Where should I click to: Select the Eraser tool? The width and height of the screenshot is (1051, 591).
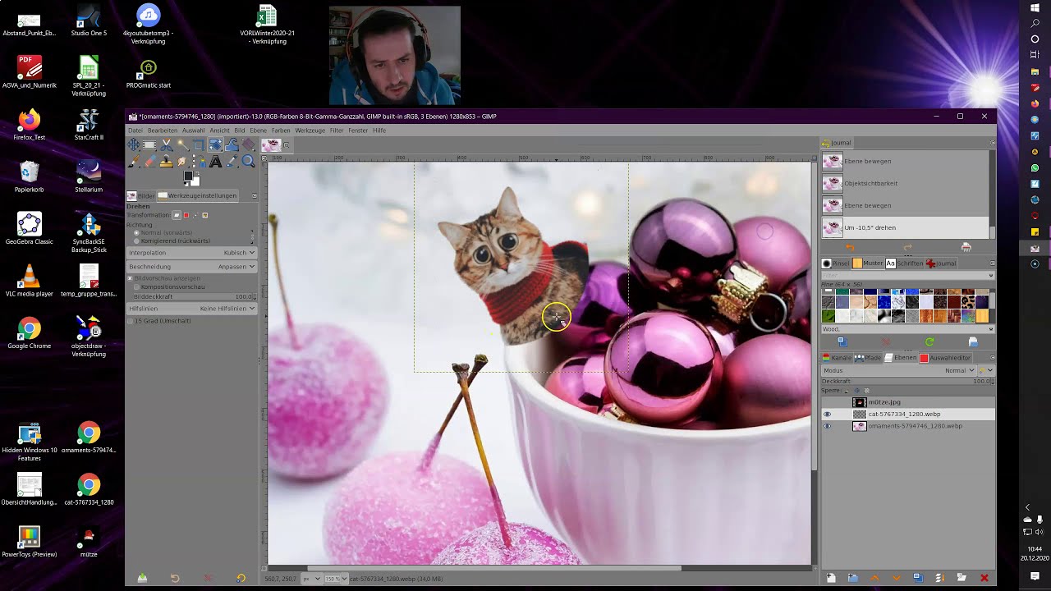pyautogui.click(x=149, y=162)
